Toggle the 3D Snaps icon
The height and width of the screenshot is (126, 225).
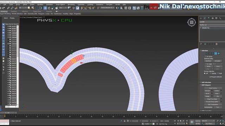coord(82,8)
